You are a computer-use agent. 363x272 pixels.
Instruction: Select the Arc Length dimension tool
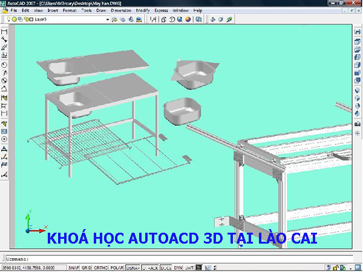pos(4,47)
